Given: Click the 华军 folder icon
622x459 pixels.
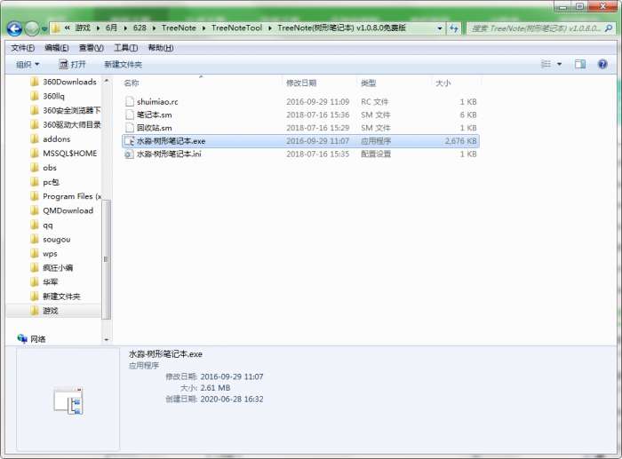Looking at the screenshot, I should coord(35,281).
